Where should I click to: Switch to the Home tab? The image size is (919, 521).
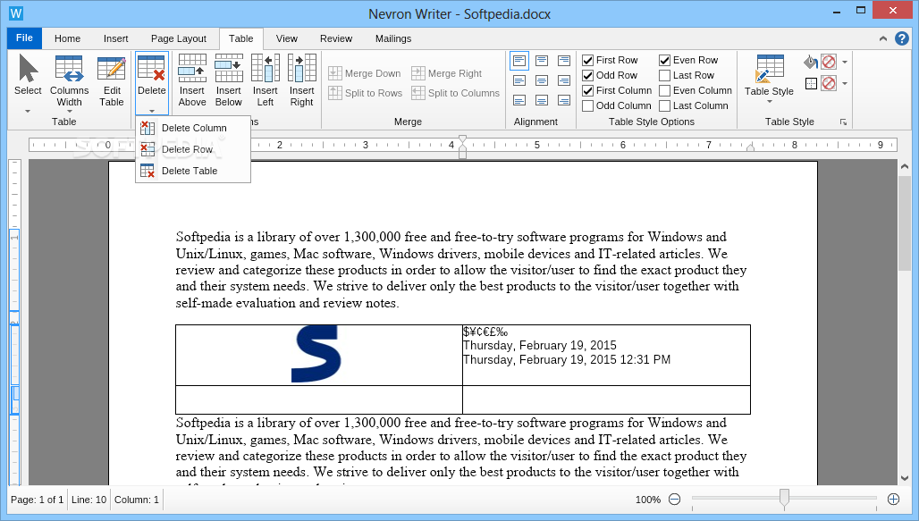click(67, 38)
